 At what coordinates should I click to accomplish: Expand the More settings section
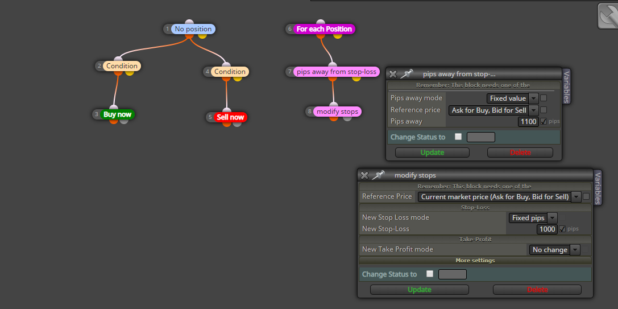475,261
